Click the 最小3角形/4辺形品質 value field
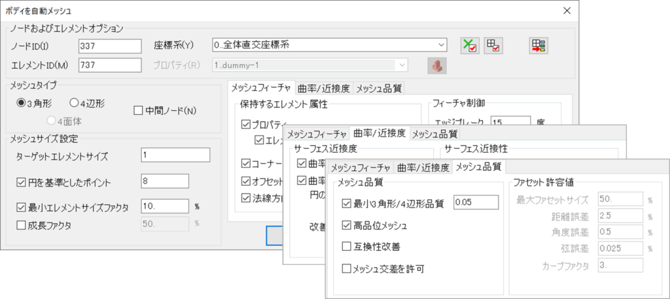 (476, 203)
